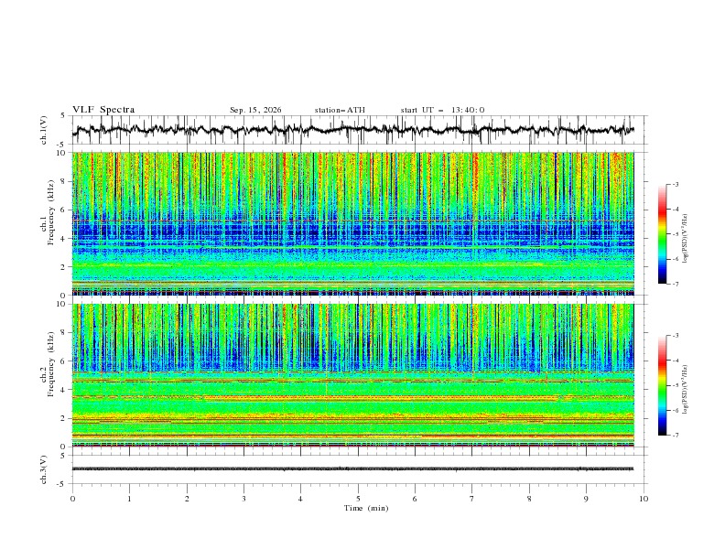725x560 pixels.
Task: Click the station=ATH label
Action: click(x=340, y=110)
